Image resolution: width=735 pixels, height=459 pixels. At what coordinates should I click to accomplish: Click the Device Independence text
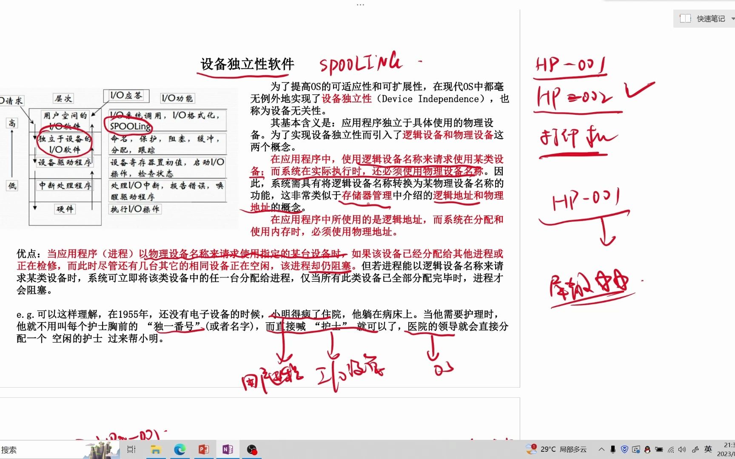pyautogui.click(x=431, y=99)
